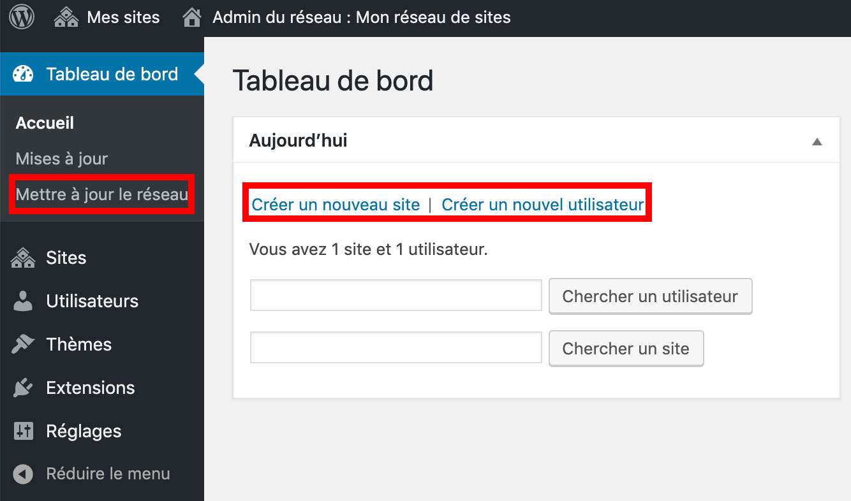
Task: Select Mettre à jour le réseau
Action: pos(101,194)
